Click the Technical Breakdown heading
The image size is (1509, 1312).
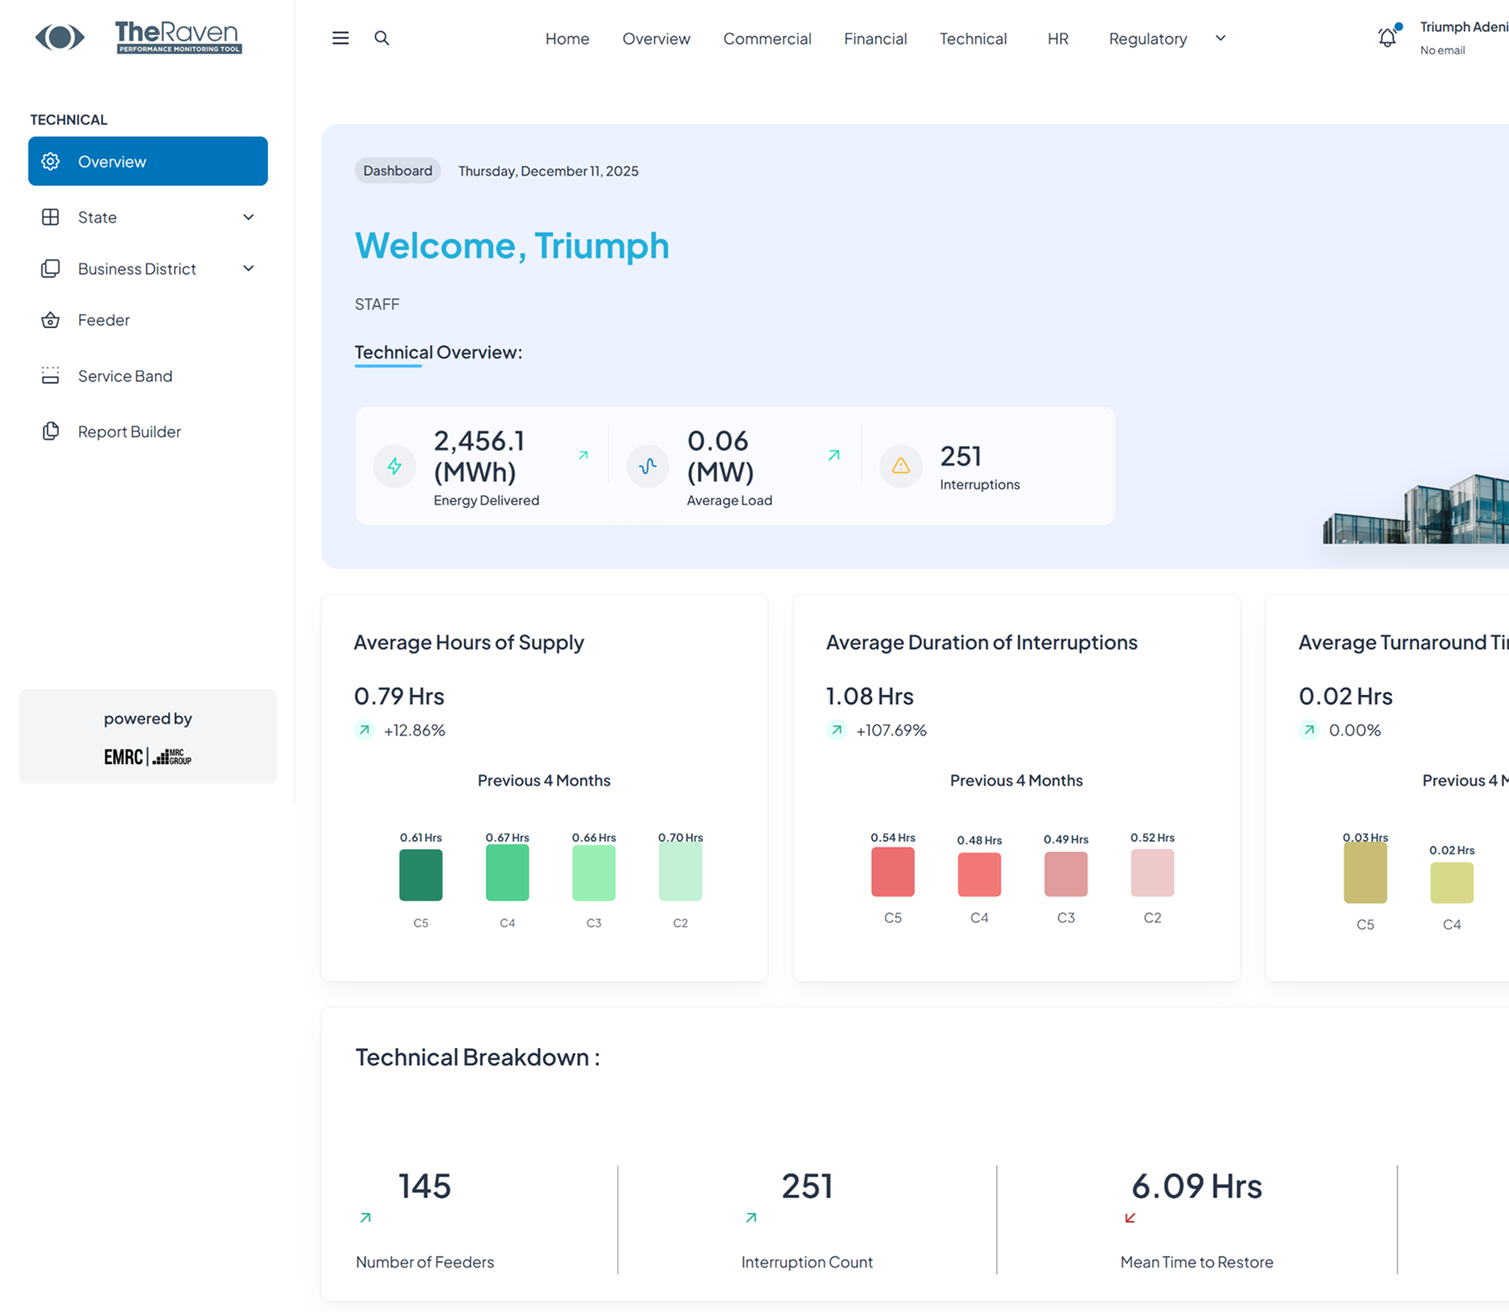pos(477,1057)
